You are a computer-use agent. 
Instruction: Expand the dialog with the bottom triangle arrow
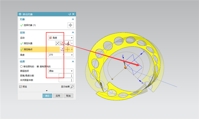tap(47, 91)
